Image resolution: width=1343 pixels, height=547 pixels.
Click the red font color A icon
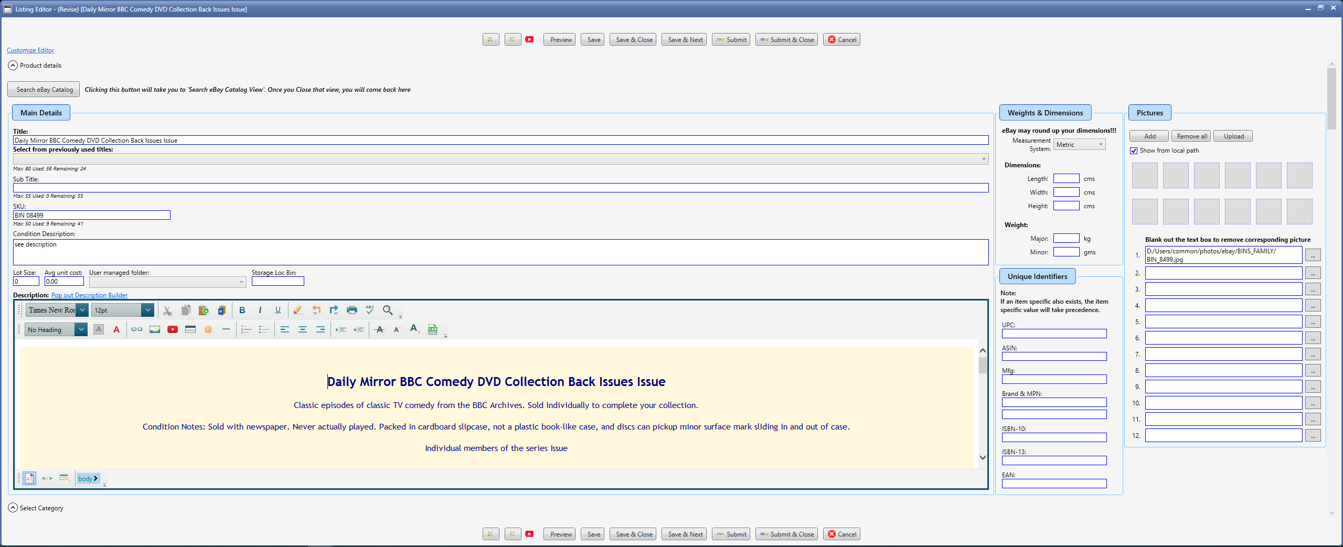[x=116, y=329]
